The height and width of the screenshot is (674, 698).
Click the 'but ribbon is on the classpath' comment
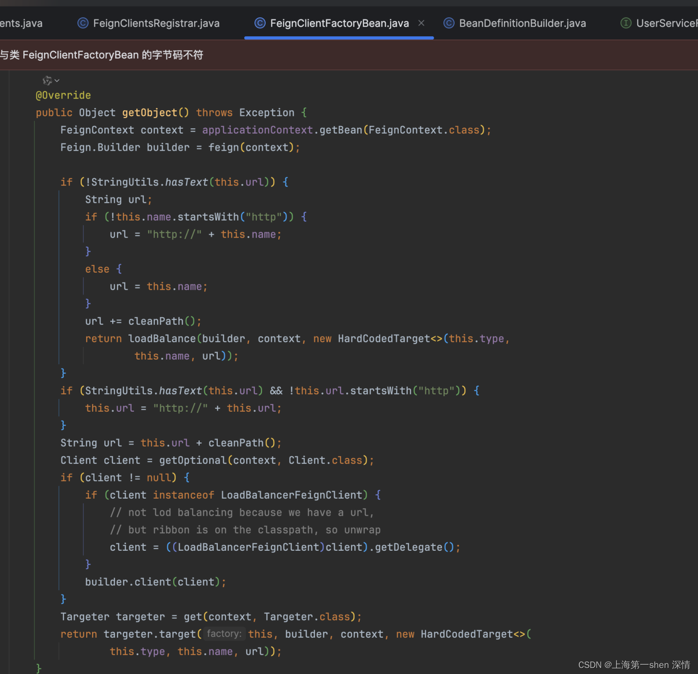click(245, 530)
